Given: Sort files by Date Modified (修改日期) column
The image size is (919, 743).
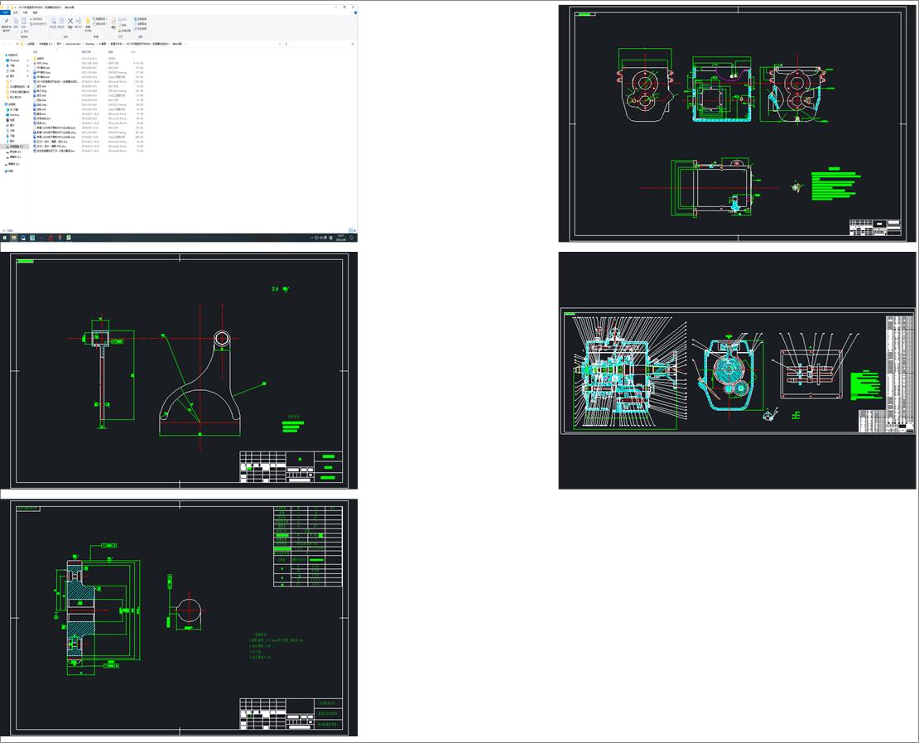Looking at the screenshot, I should [x=86, y=51].
